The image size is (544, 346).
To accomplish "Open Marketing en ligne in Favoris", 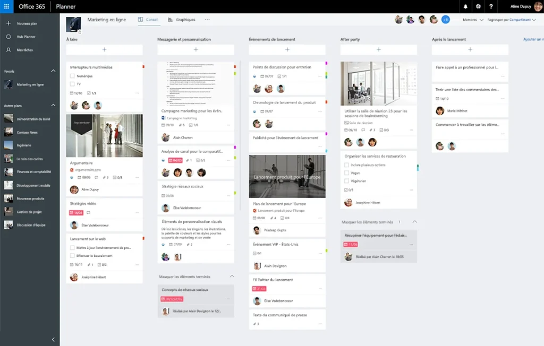I will pyautogui.click(x=30, y=84).
